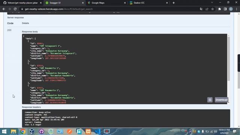240x135 pixels.
Task: Open GitHub Desktop from the taskbar
Action: coord(41,132)
